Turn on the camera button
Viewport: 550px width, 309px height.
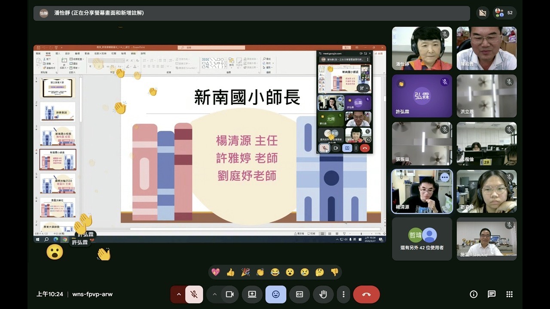point(229,294)
